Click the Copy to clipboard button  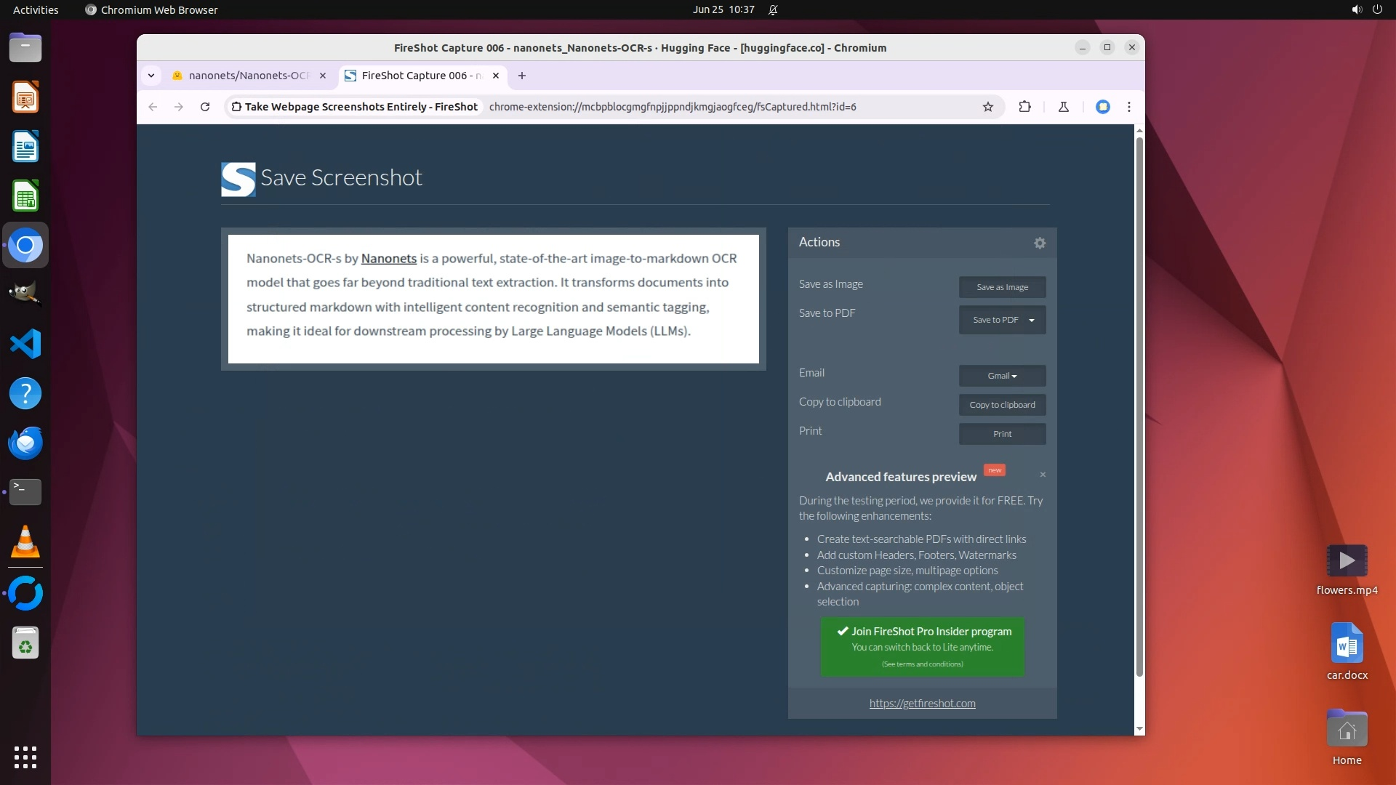coord(1002,405)
